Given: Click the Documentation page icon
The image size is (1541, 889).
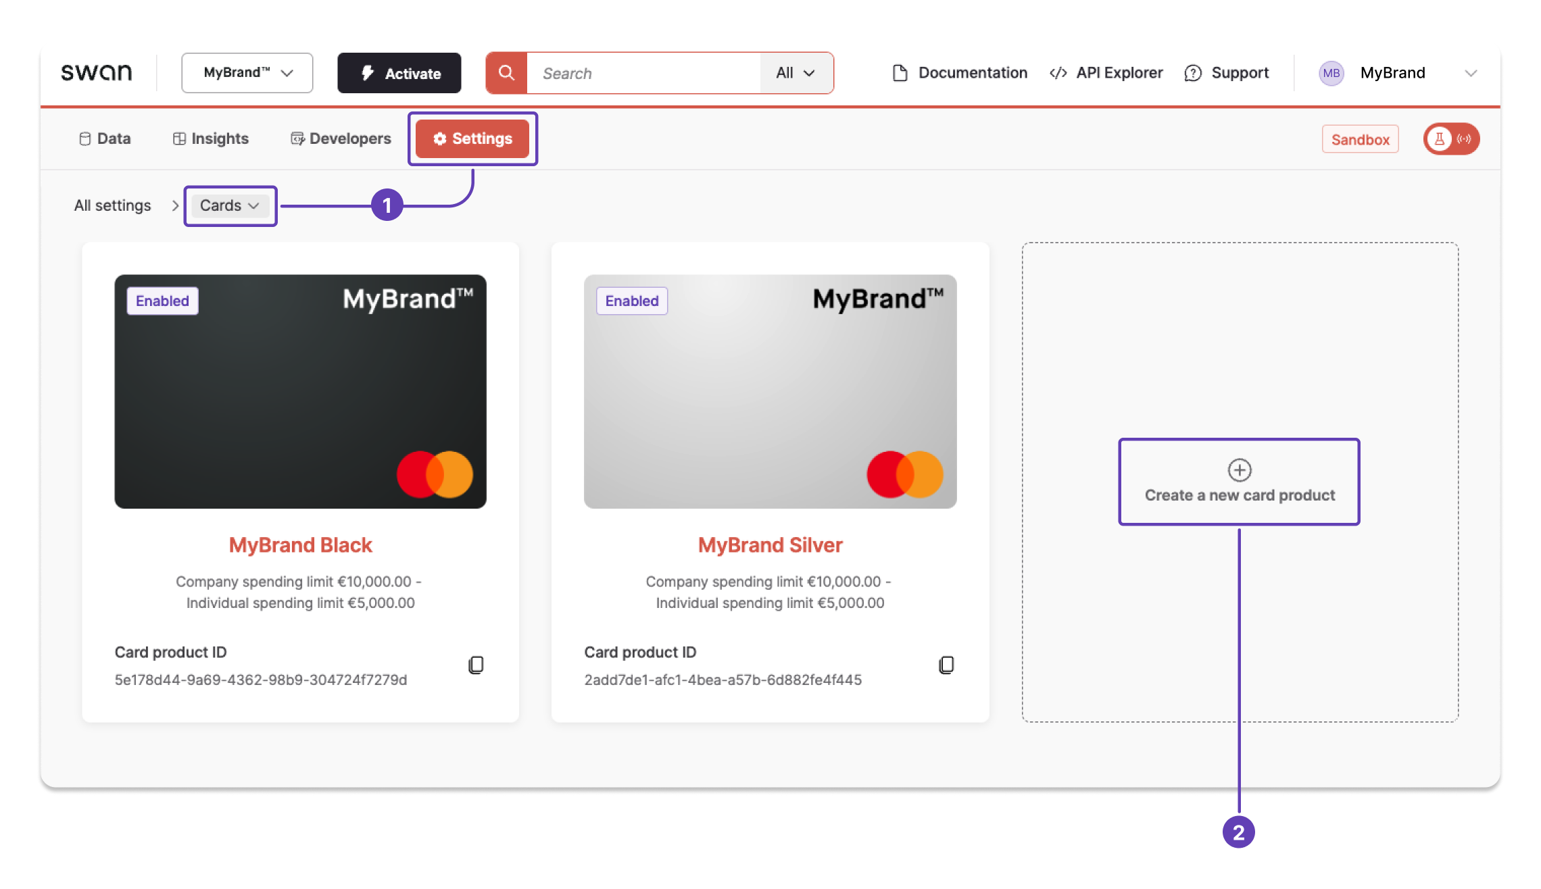Looking at the screenshot, I should [x=896, y=72].
